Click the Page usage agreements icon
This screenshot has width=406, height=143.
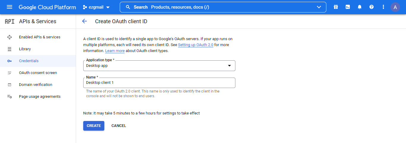click(x=10, y=97)
